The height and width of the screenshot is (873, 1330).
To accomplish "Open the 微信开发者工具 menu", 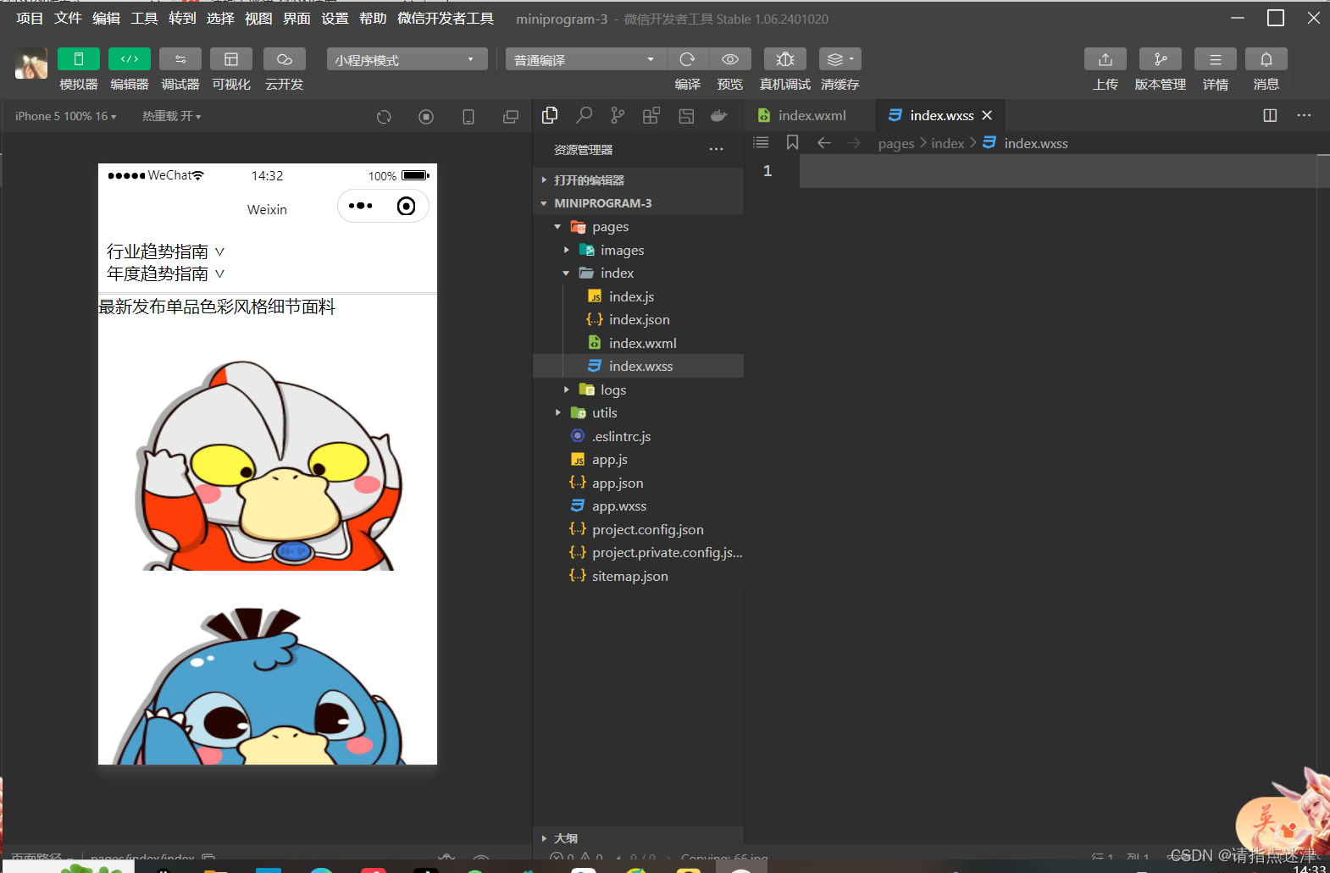I will tap(446, 18).
